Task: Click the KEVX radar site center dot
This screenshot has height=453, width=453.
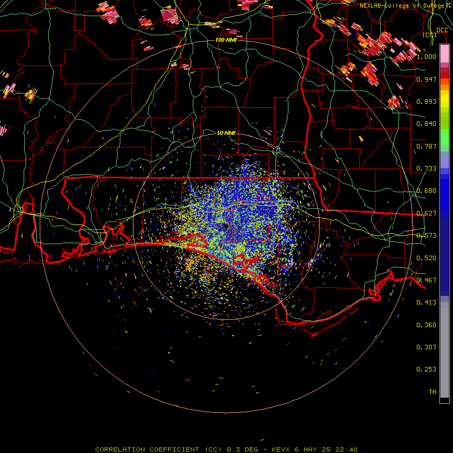Action: pyautogui.click(x=226, y=226)
